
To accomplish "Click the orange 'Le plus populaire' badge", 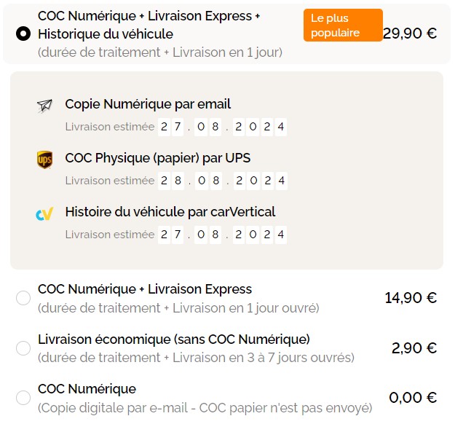I will [342, 25].
